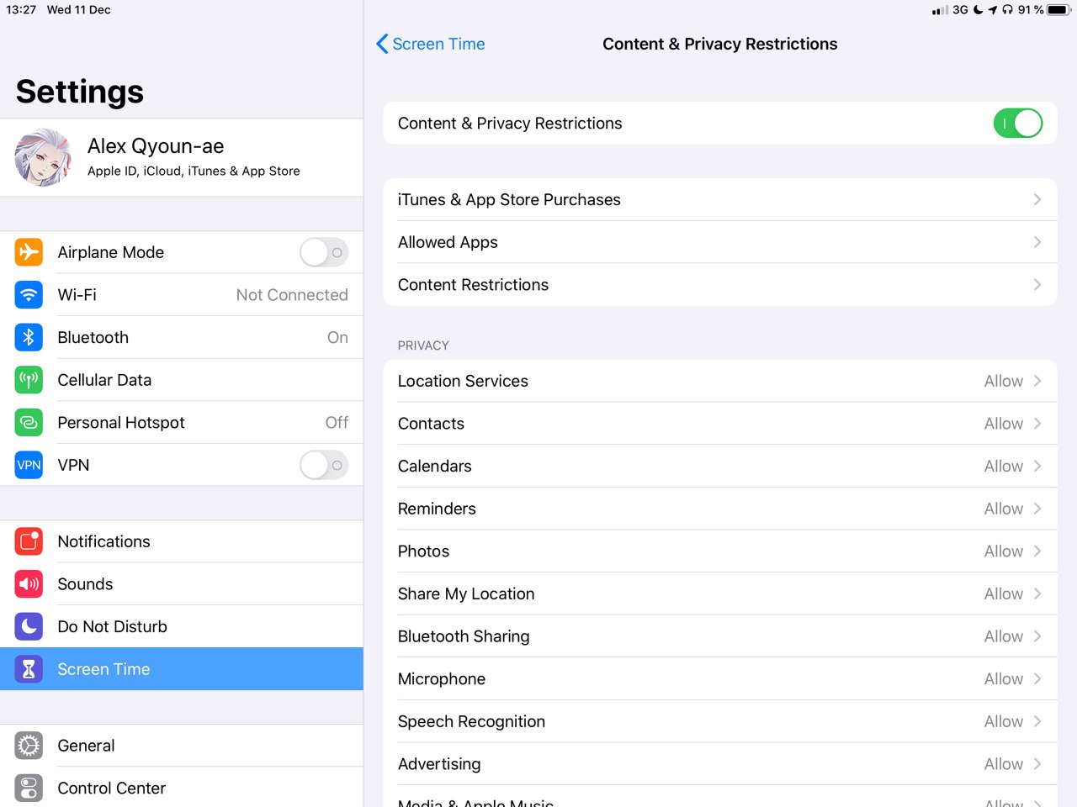Select Control Center in sidebar
The height and width of the screenshot is (807, 1077).
(182, 789)
